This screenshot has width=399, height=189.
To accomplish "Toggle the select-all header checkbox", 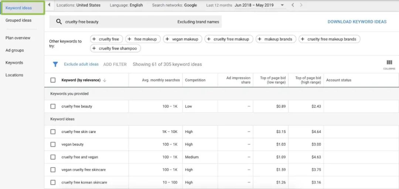I will (x=53, y=80).
